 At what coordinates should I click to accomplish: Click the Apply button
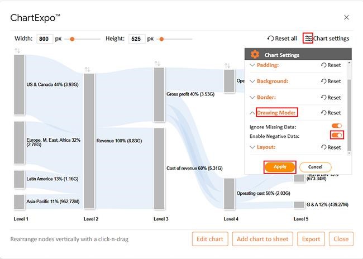[280, 167]
